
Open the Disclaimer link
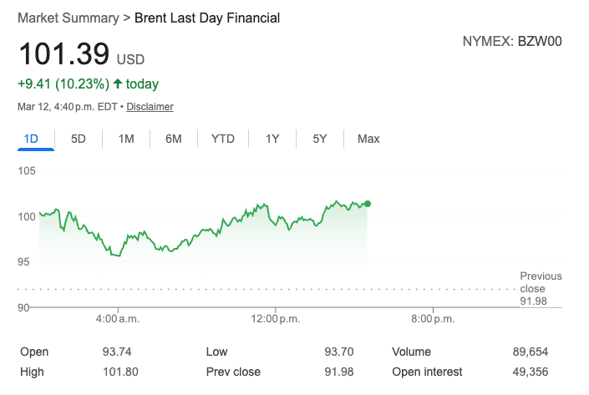pos(150,107)
